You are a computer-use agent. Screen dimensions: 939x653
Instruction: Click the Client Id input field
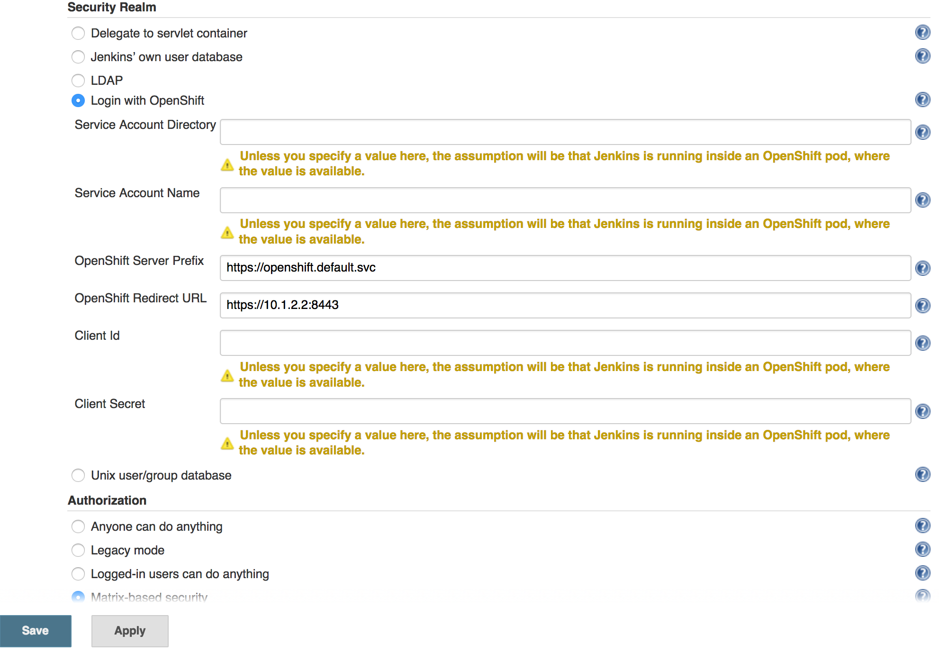564,343
